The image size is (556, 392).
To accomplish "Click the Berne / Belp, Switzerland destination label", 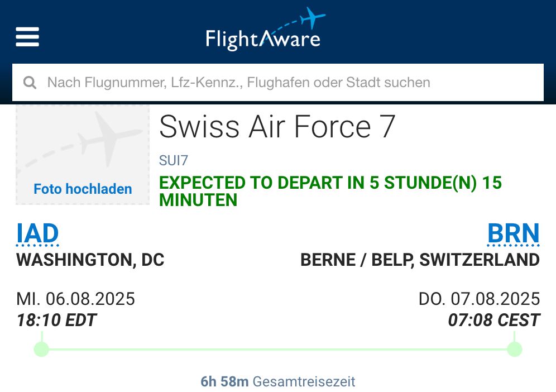I will tap(420, 260).
